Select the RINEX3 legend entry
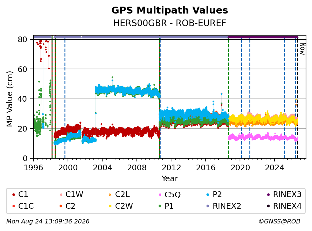This screenshot has height=231, width=312. point(284,194)
